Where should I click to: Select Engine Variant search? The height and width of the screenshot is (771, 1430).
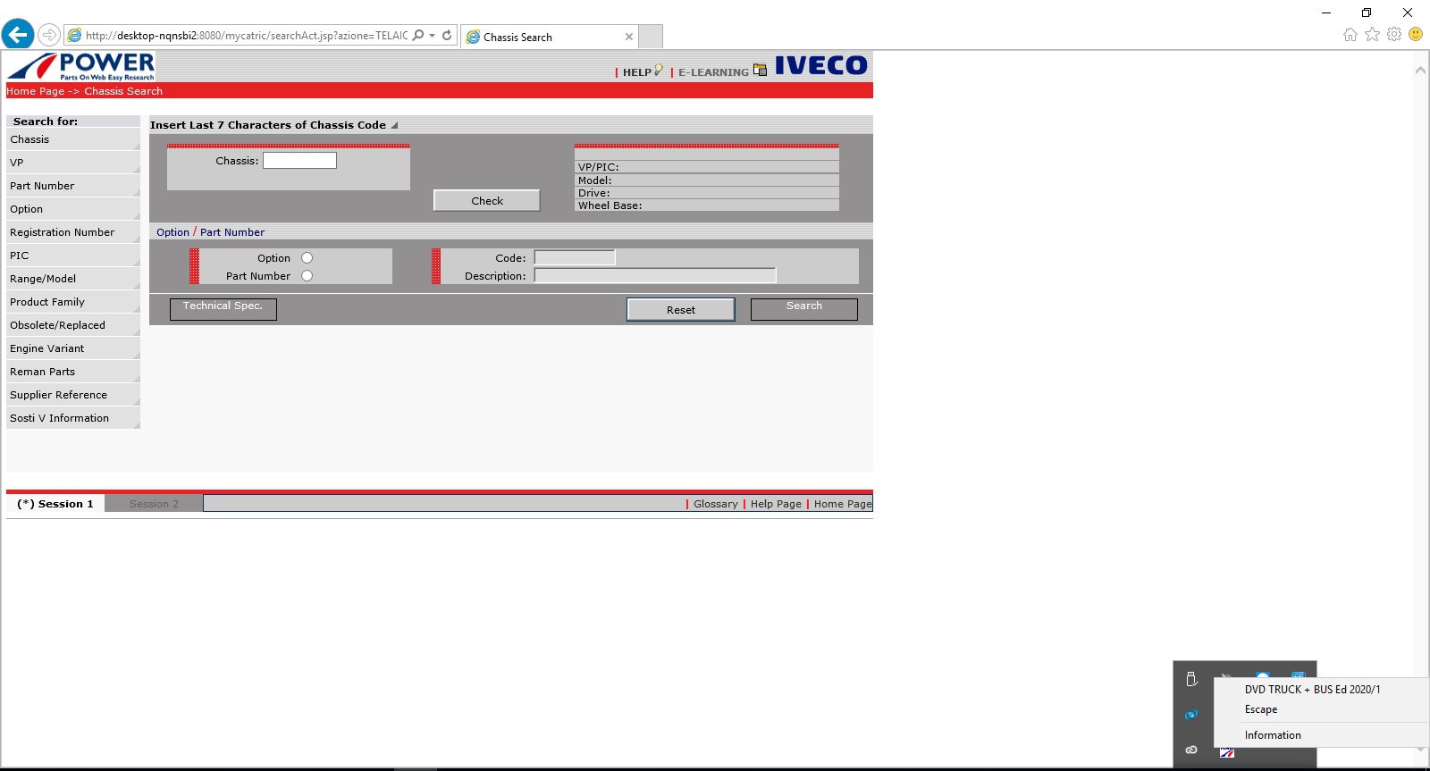point(73,348)
